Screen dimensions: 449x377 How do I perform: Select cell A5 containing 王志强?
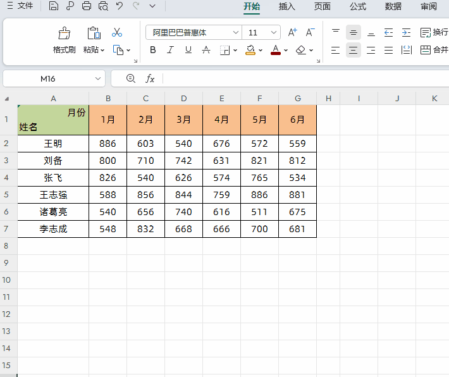coord(53,195)
